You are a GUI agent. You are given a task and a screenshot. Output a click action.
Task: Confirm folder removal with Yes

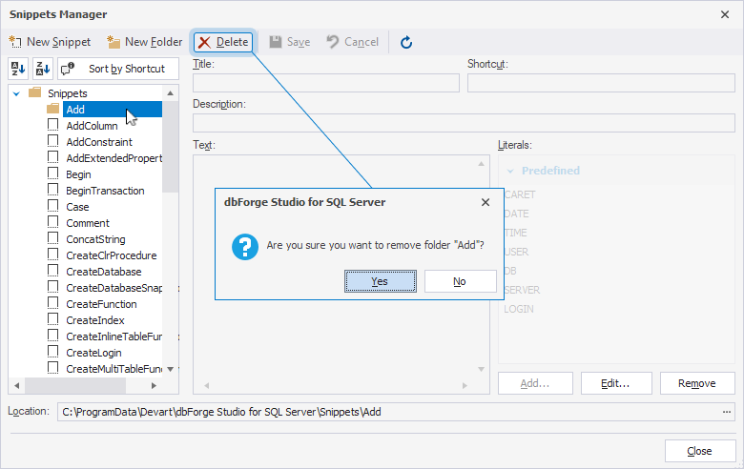pos(380,281)
